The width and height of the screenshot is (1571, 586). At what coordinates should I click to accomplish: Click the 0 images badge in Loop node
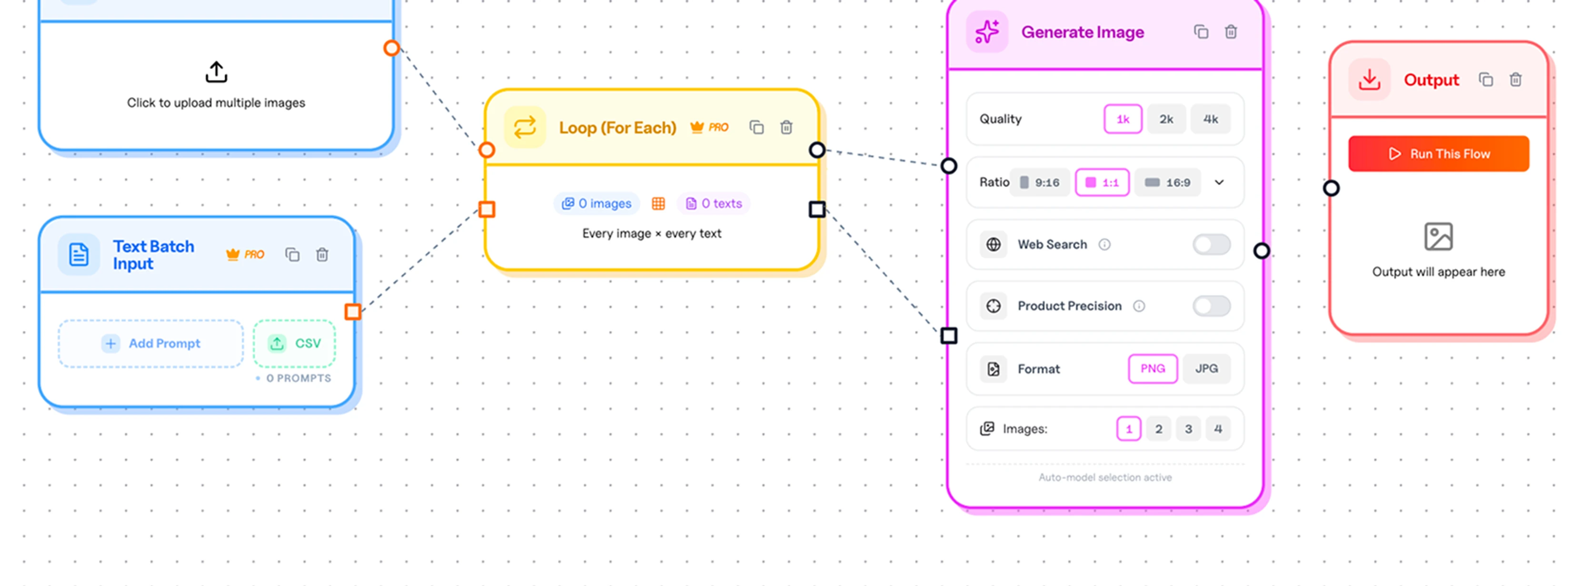597,204
